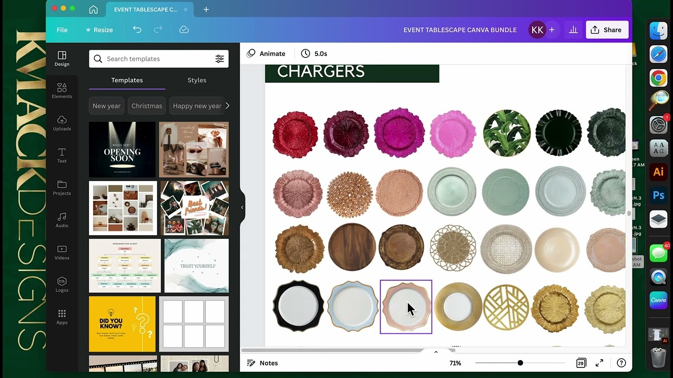Screen dimensions: 673x378
Task: Filter by Christmas chip
Action: click(147, 106)
